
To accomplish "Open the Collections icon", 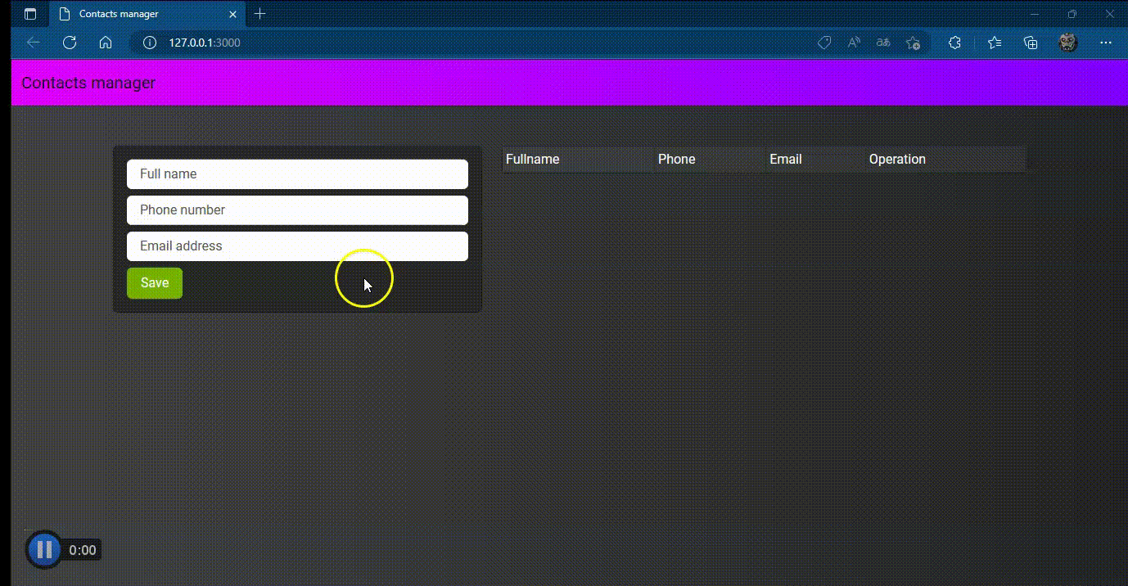I will [x=1031, y=43].
